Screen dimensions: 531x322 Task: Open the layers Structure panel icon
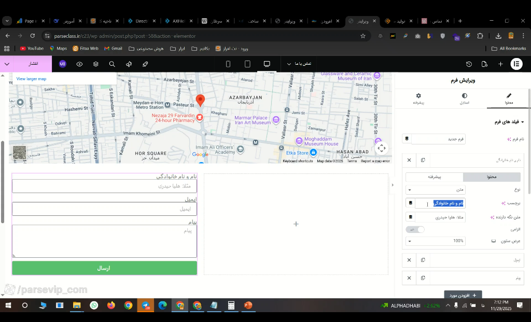[96, 64]
